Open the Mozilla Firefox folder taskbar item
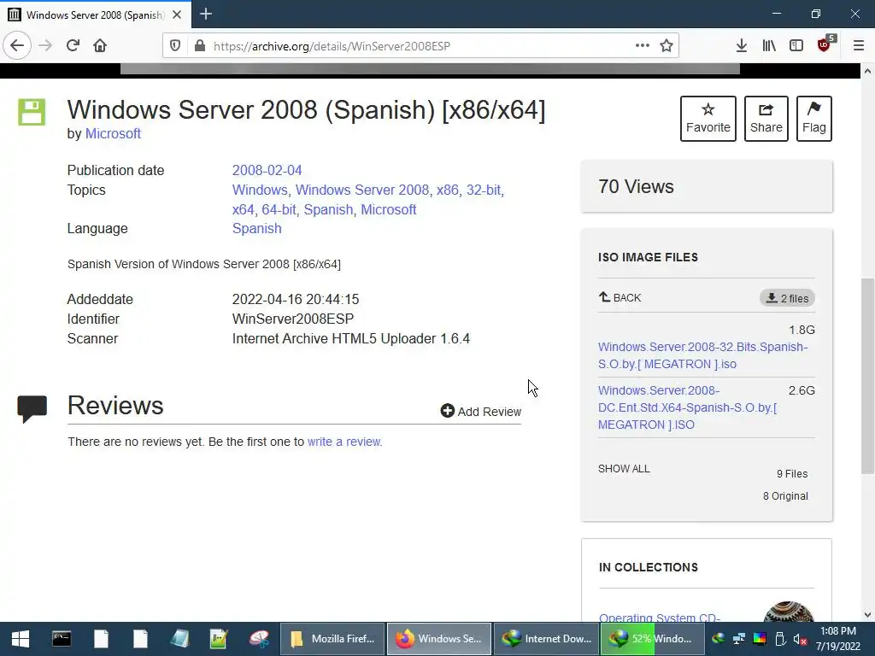Screen dimensions: 875x656 pos(332,639)
